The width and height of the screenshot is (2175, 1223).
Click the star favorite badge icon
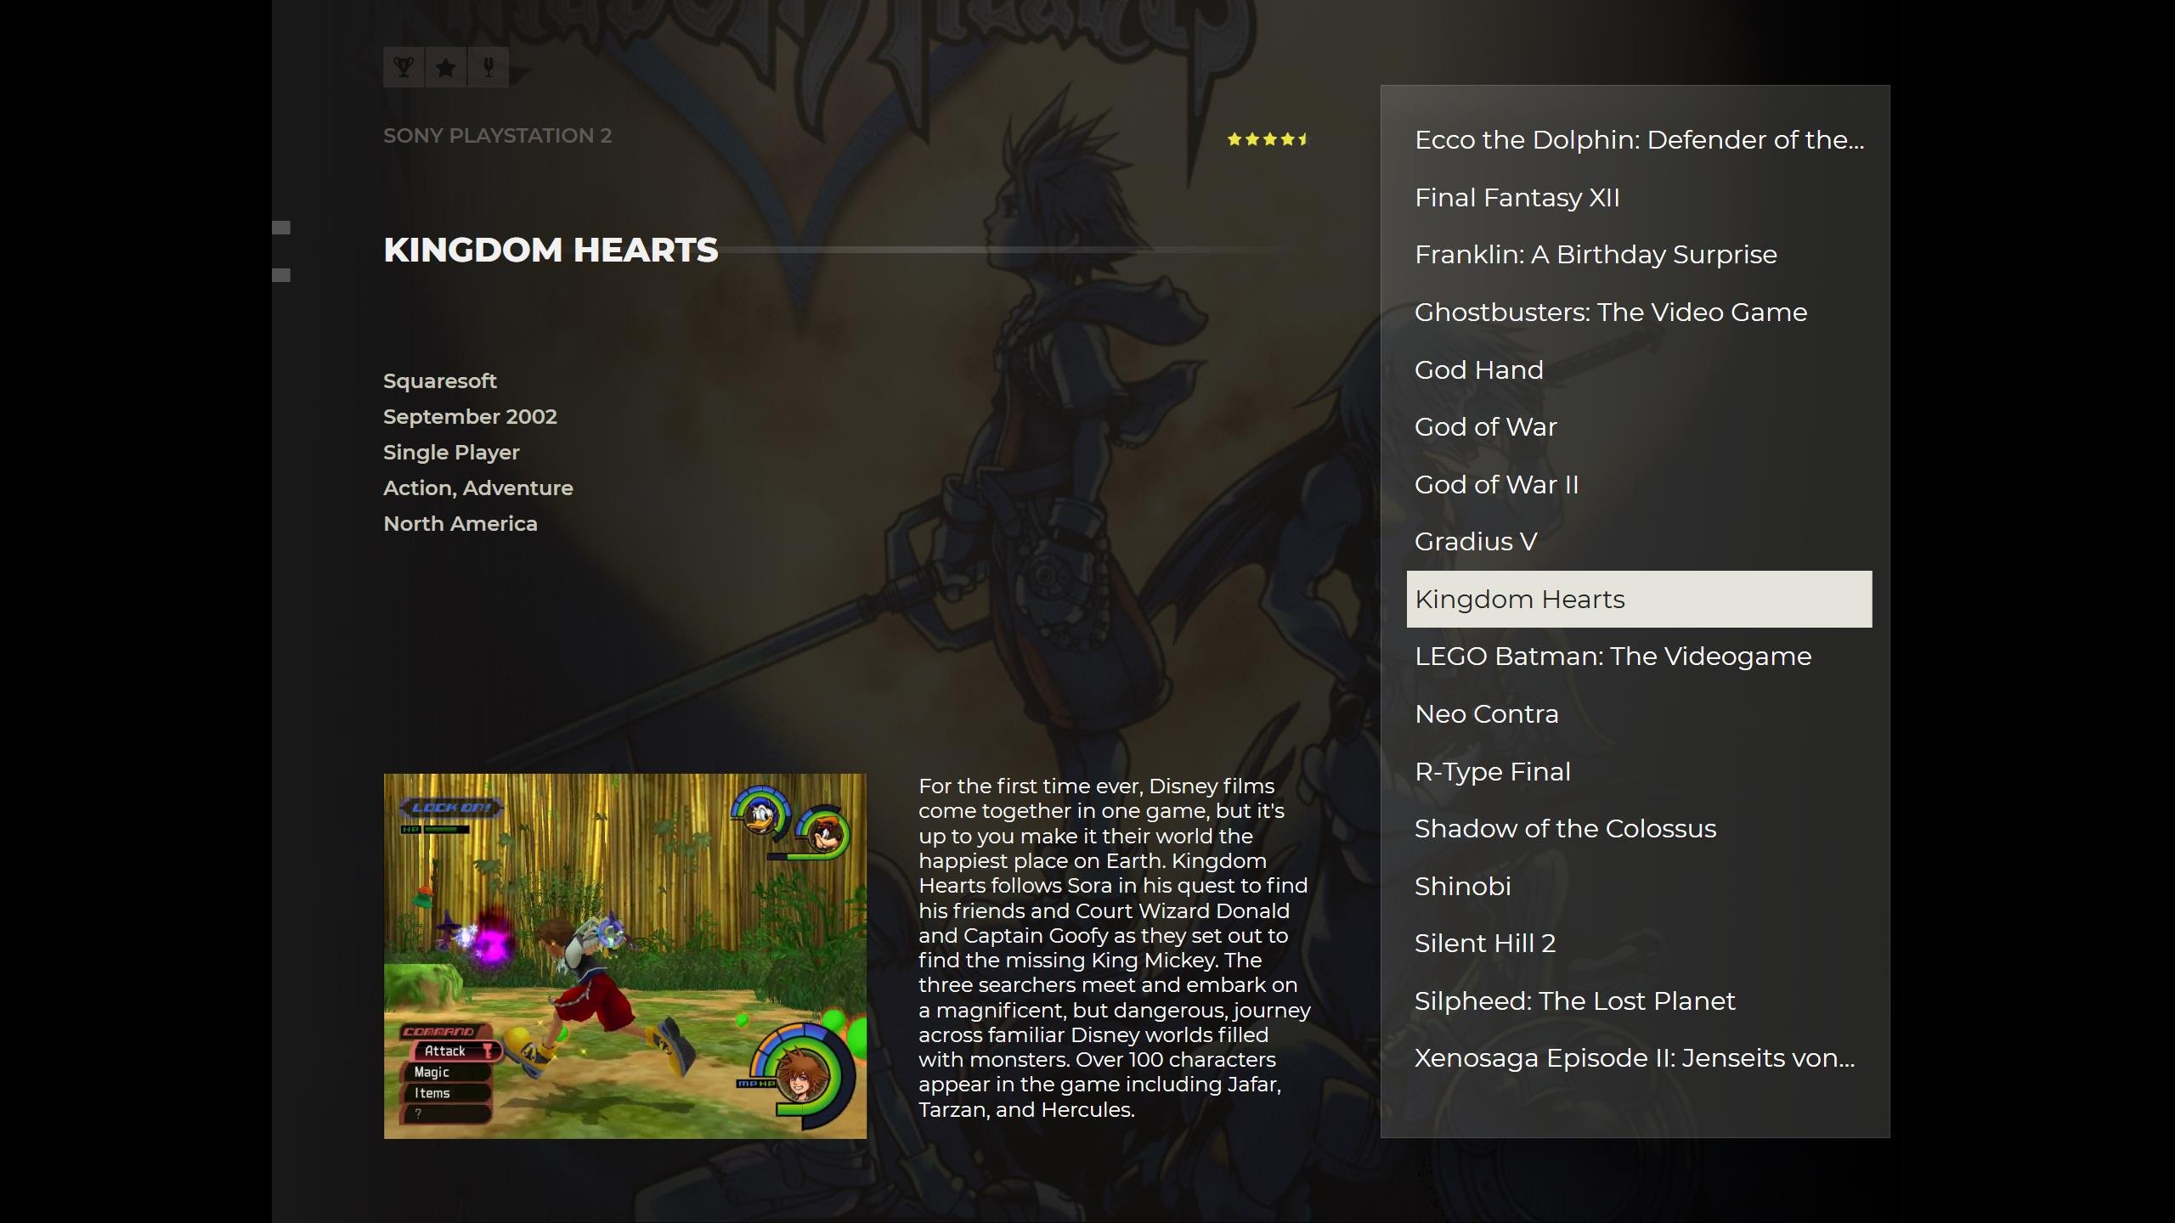446,67
